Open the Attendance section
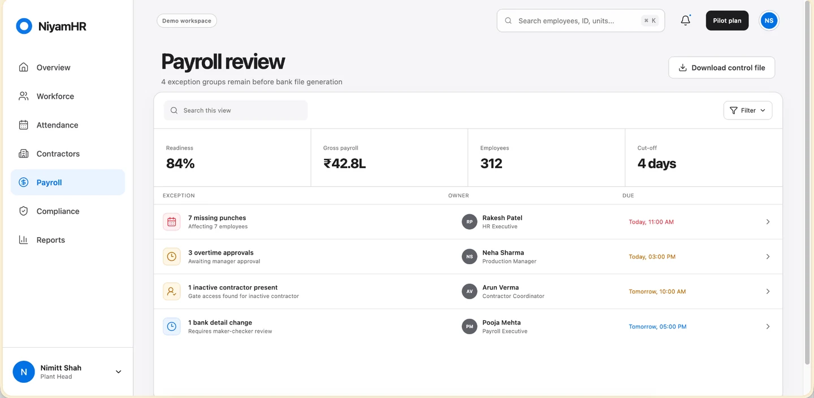Screen dimensions: 814x398 68,125
